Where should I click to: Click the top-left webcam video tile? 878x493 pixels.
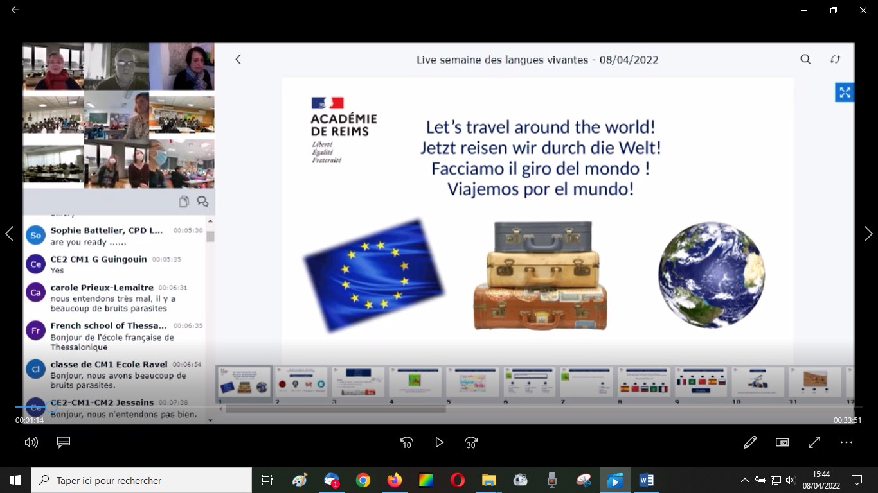pos(53,67)
